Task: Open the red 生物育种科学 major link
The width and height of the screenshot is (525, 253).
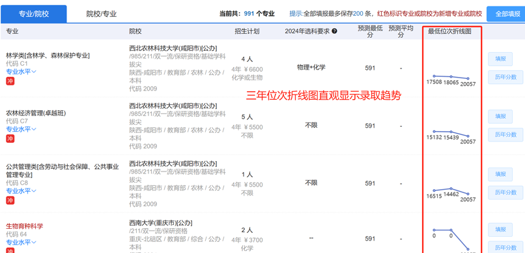Action: tap(25, 226)
